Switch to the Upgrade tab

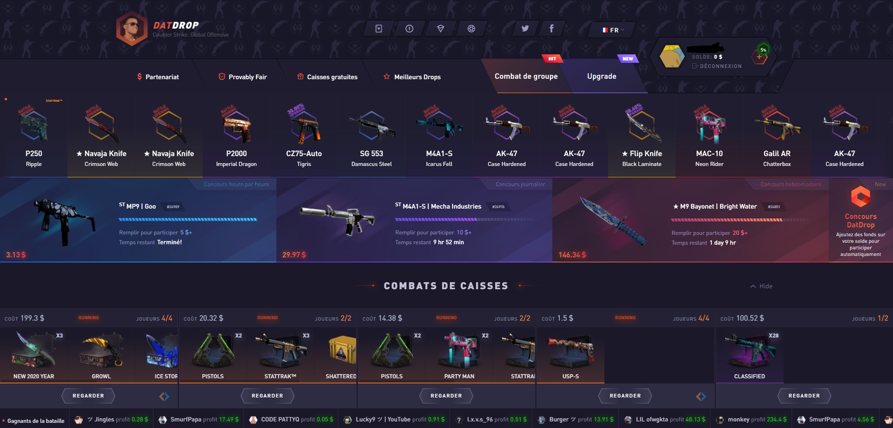click(602, 76)
